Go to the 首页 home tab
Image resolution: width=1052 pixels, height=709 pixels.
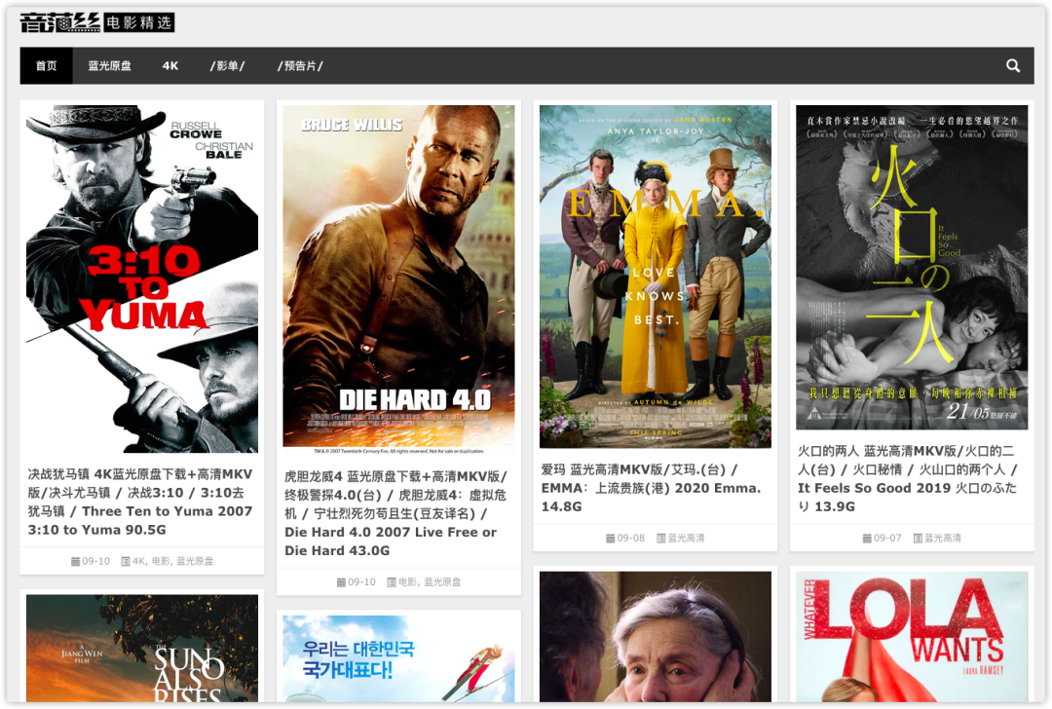click(47, 65)
